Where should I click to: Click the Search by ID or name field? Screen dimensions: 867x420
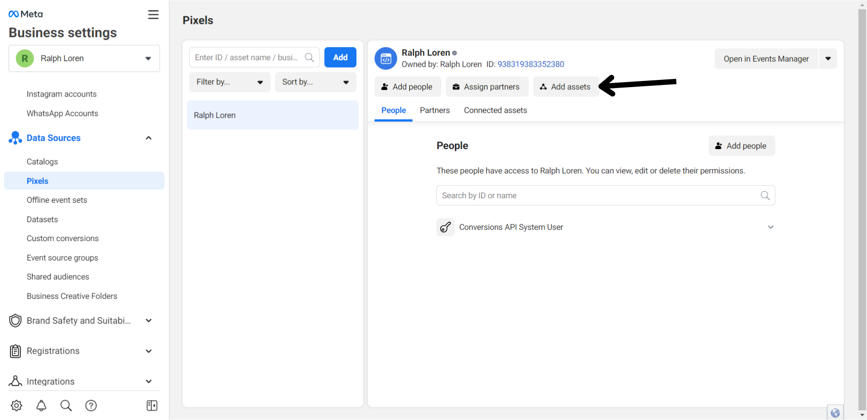tap(606, 196)
